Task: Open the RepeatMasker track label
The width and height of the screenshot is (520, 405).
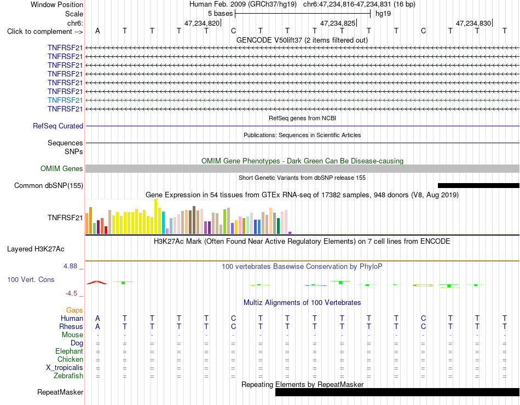Action: coord(60,392)
